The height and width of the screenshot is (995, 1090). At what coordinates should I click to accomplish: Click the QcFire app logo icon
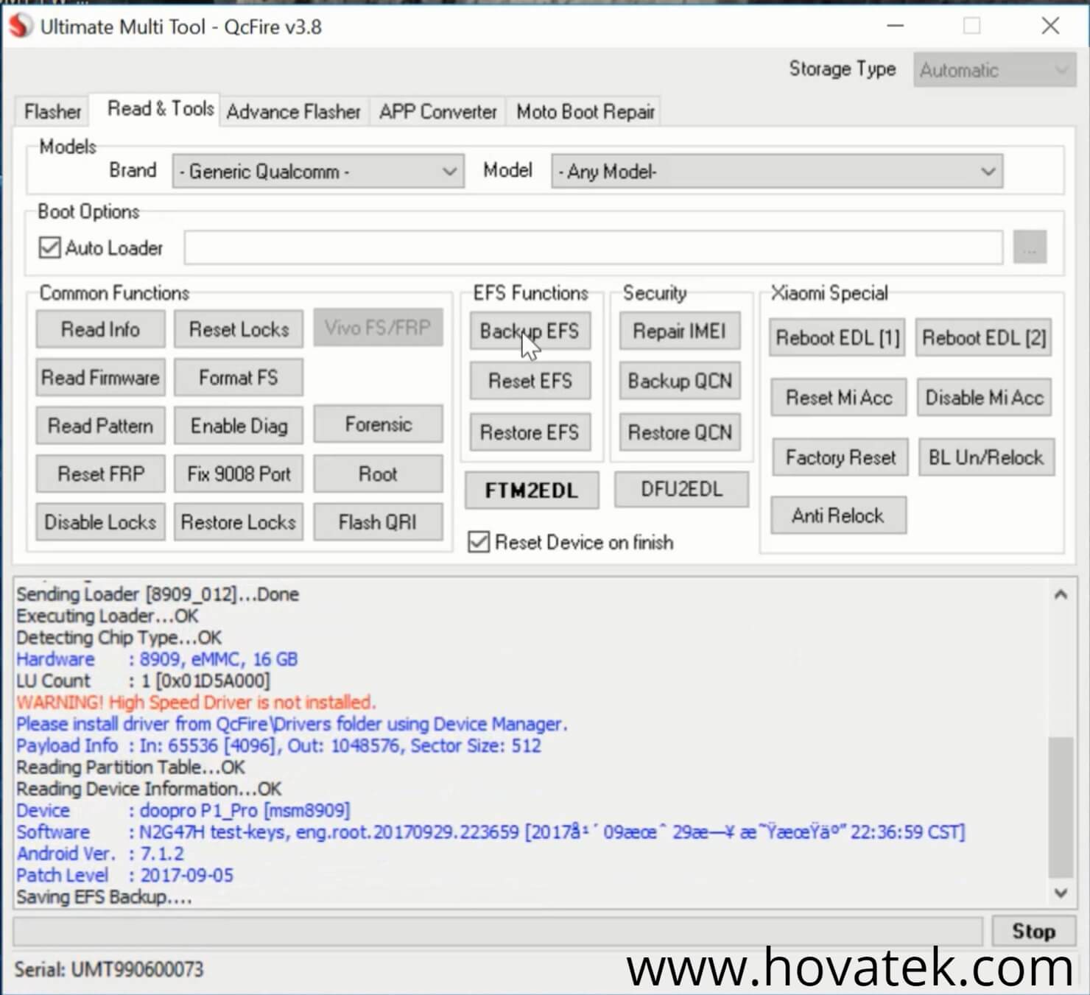point(21,26)
